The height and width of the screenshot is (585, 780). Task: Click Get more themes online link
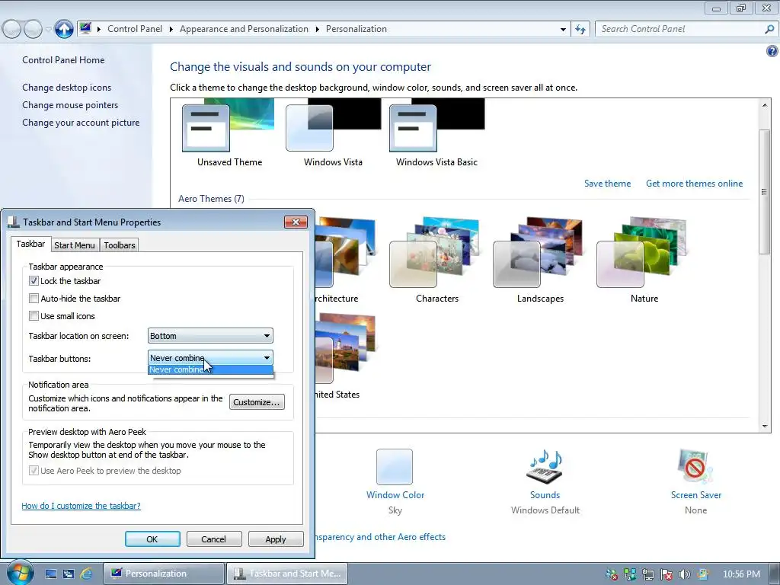tap(694, 184)
